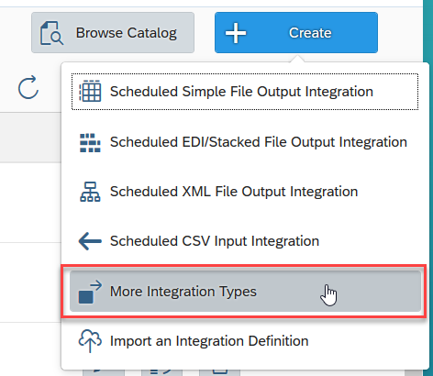Screen dimensions: 433x376
Task: Click the hierarchy tree XML icon
Action: pos(90,192)
